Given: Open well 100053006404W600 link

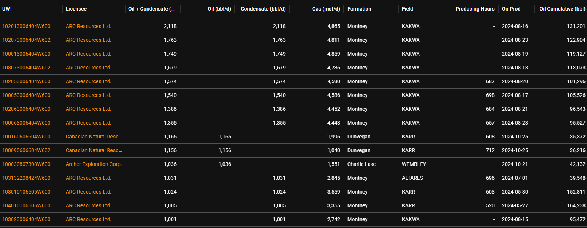Looking at the screenshot, I should tap(26, 95).
